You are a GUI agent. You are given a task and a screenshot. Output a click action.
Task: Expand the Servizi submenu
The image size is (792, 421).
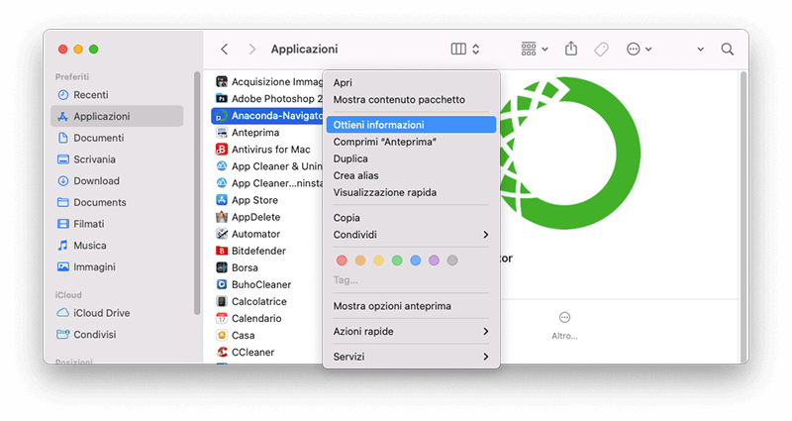point(411,357)
